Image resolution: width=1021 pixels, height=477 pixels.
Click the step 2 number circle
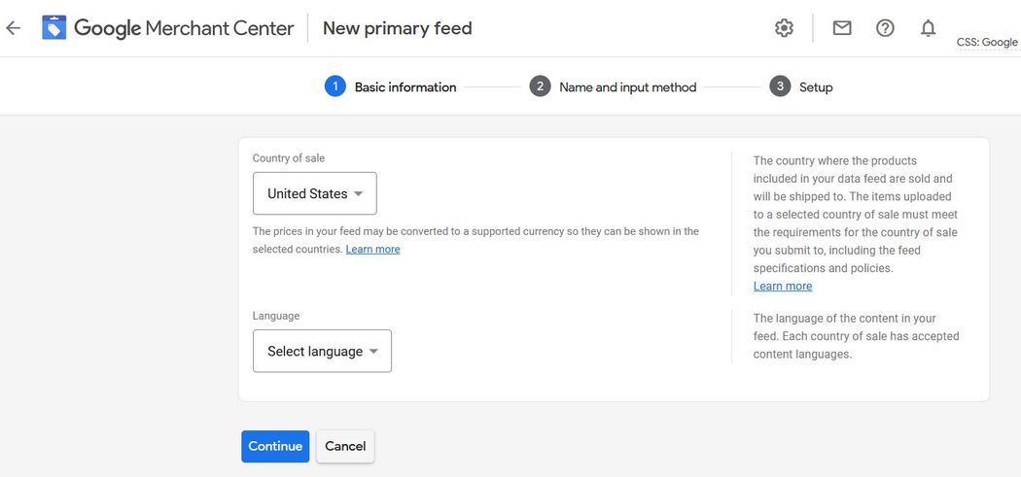pos(540,86)
